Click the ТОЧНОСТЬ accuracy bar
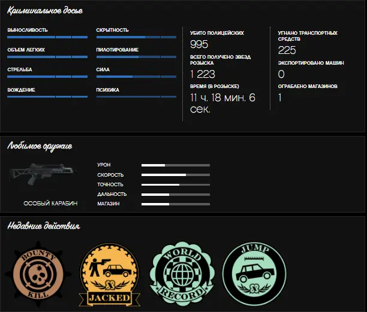367x312 pixels. pos(176,184)
